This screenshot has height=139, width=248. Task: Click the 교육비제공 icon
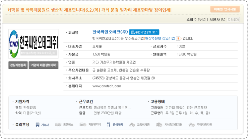132,125
